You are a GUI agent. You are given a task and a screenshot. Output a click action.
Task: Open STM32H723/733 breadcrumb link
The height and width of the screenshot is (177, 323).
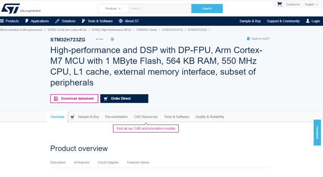(x=173, y=30)
